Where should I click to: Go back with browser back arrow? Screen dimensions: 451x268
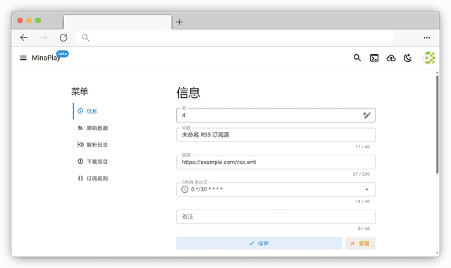[x=24, y=37]
